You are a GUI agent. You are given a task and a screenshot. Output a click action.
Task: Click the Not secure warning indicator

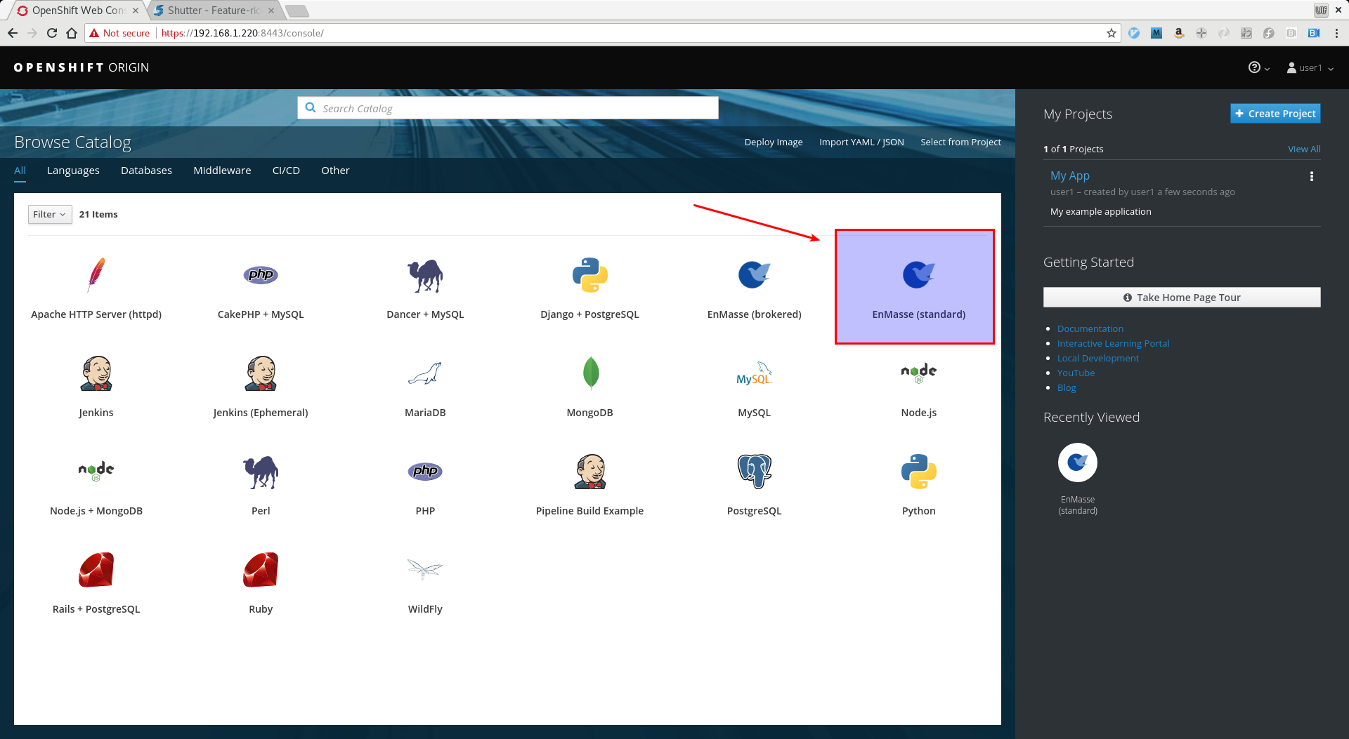tap(119, 33)
